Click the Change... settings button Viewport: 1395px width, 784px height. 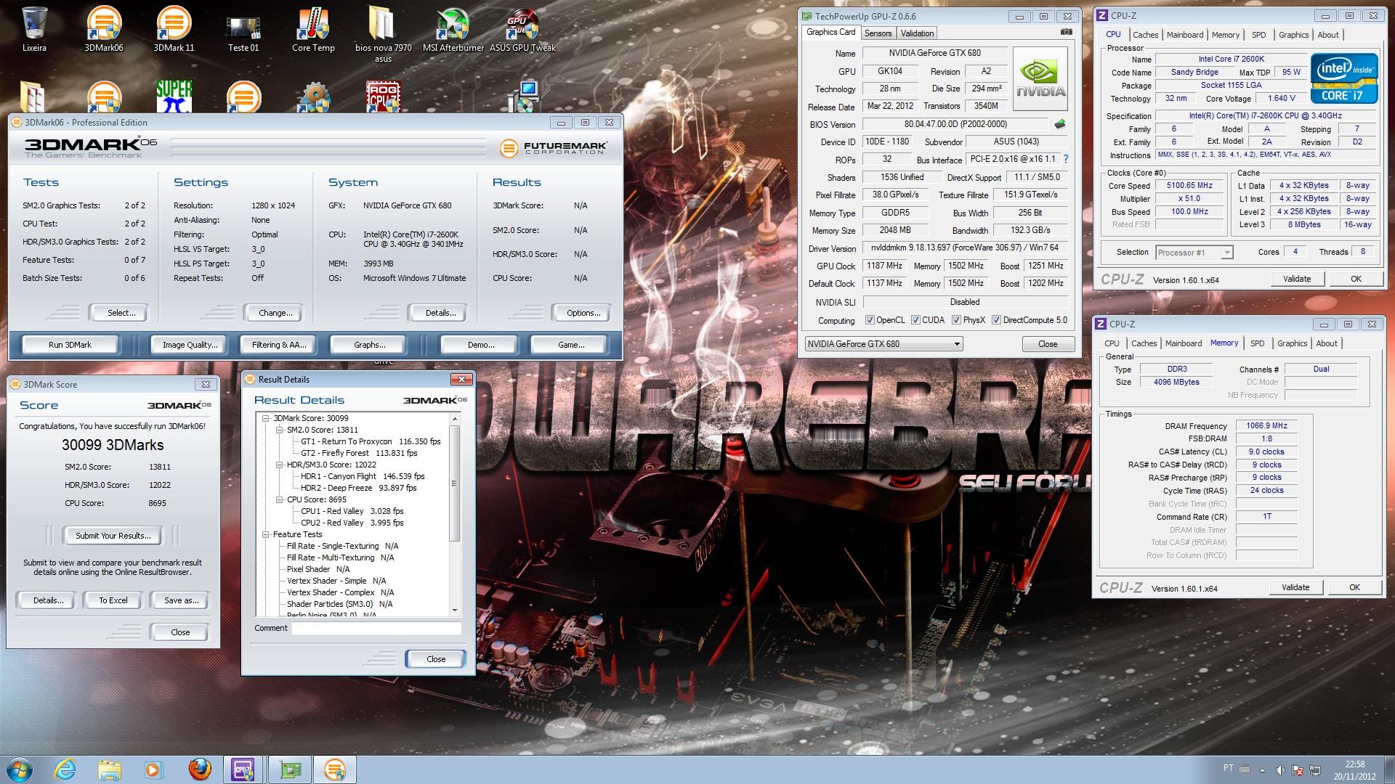(x=275, y=313)
